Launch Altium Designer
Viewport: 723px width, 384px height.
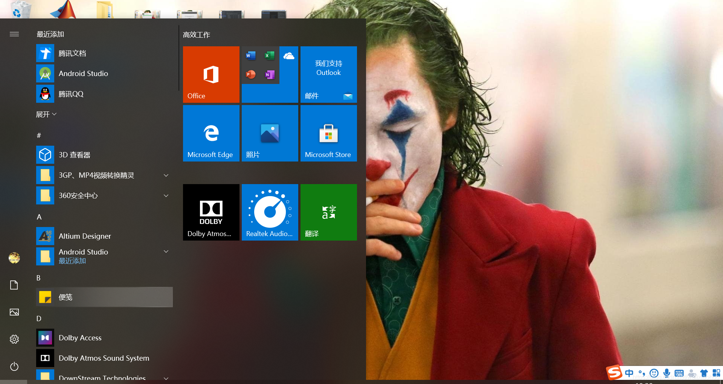click(104, 236)
